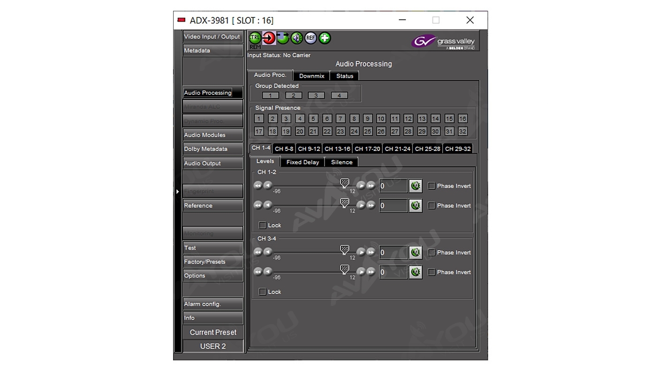
Task: Click the green speaker audio status icon
Action: [297, 38]
